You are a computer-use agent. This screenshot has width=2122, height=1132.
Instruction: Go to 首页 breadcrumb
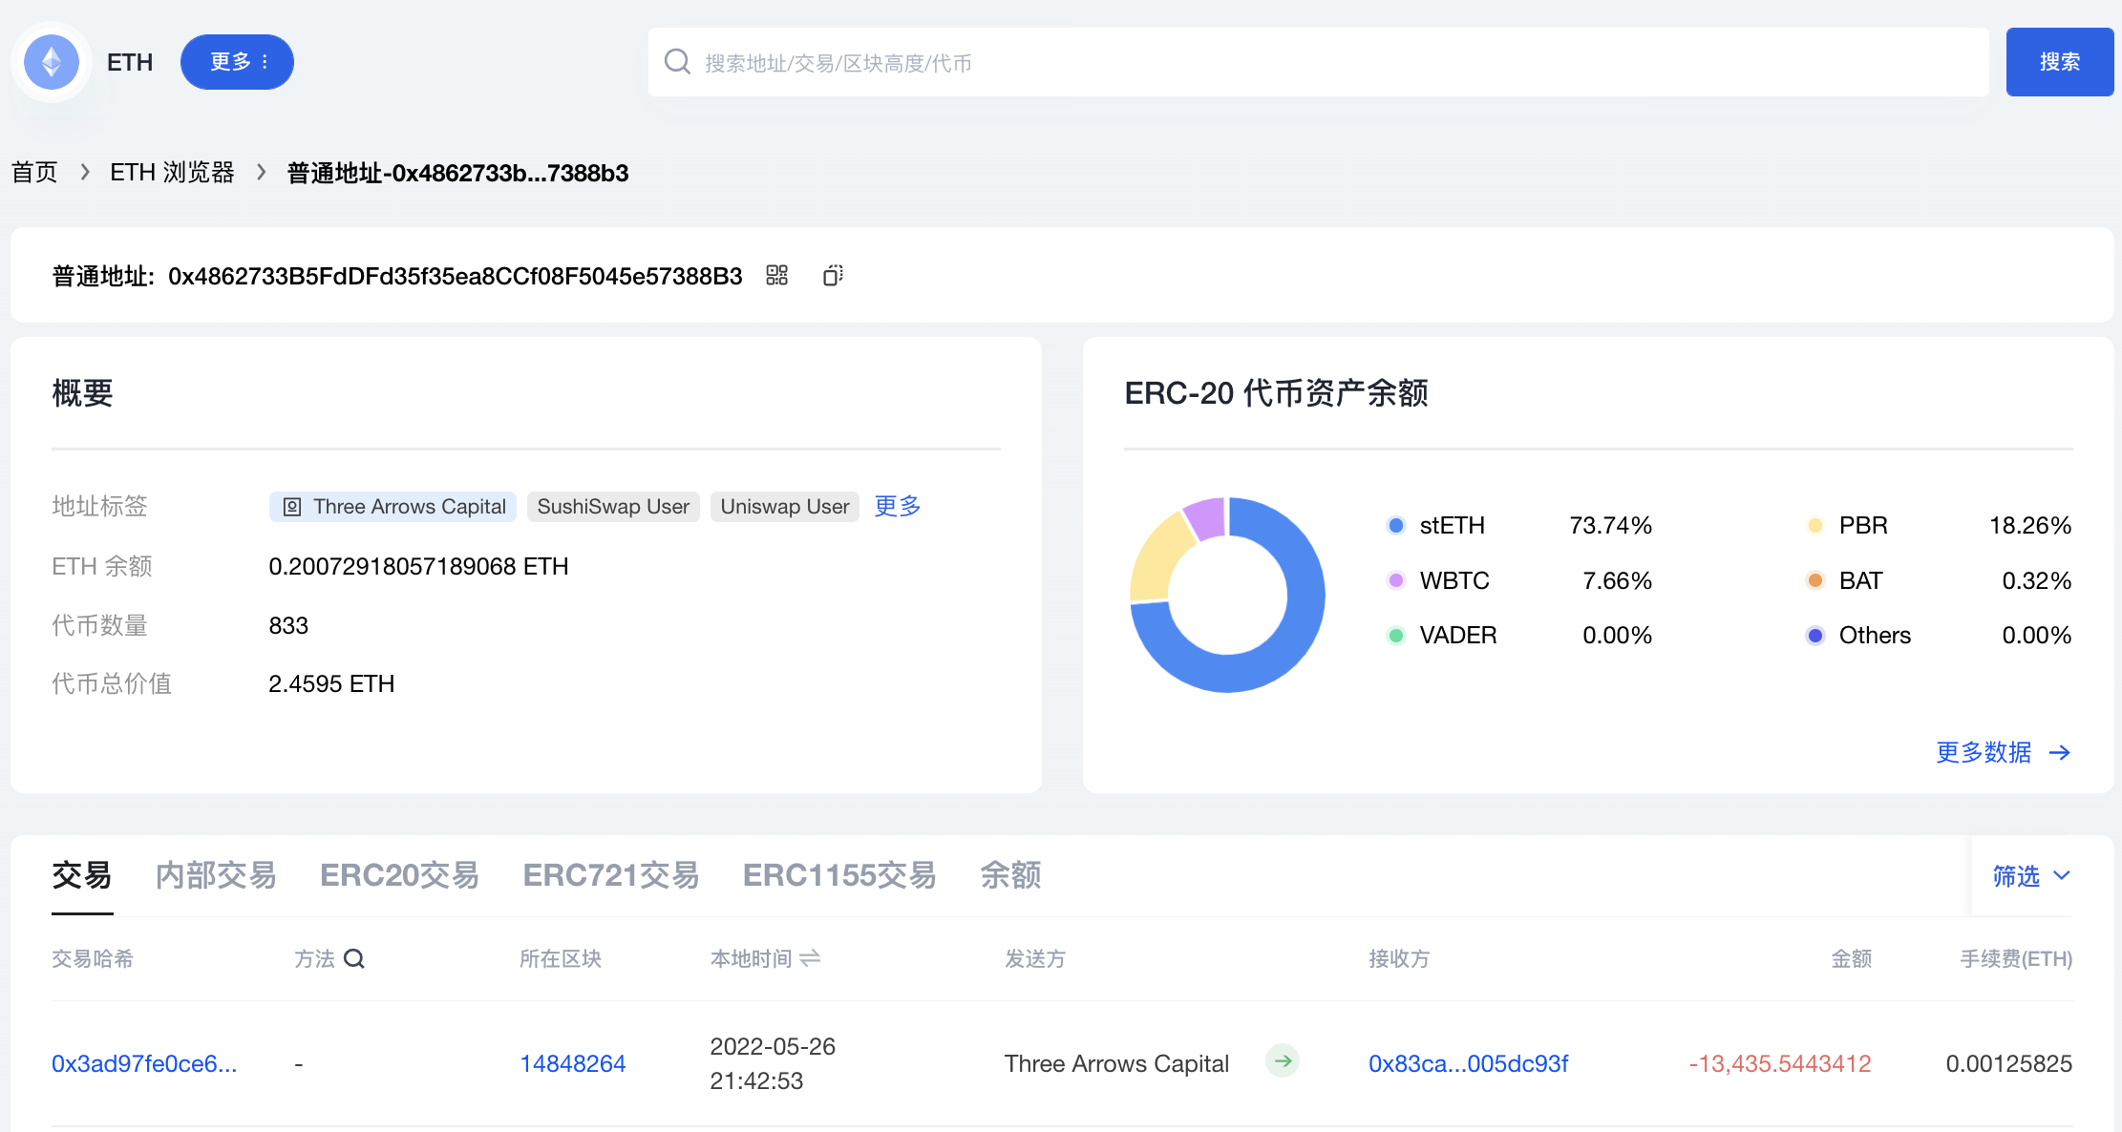pyautogui.click(x=34, y=173)
